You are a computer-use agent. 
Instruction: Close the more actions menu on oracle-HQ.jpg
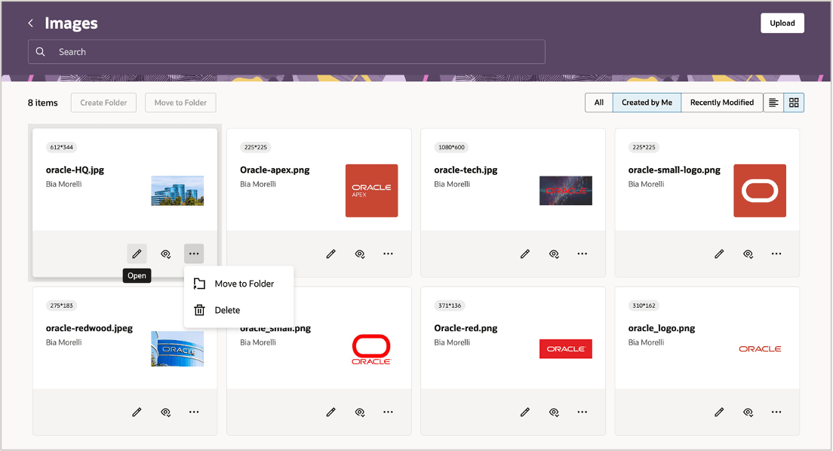[x=194, y=254]
